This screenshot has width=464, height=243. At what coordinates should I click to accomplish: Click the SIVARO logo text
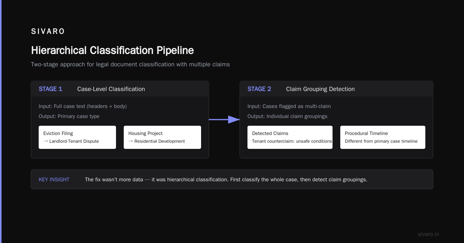[48, 32]
